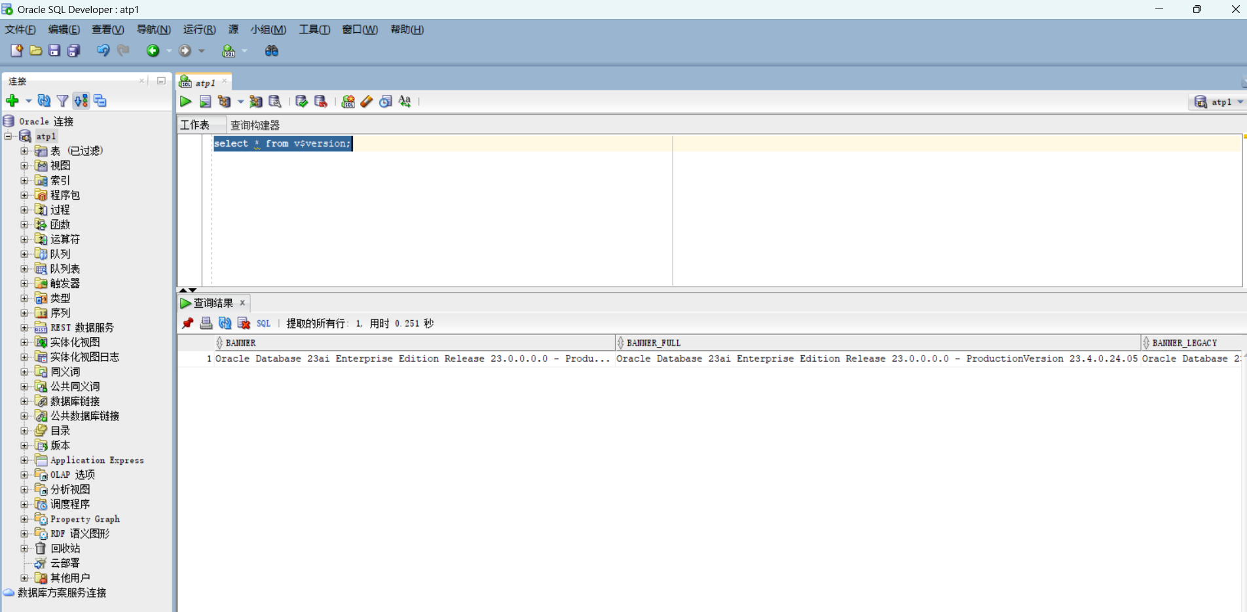
Task: Open the 查看(V) menu
Action: [x=108, y=29]
